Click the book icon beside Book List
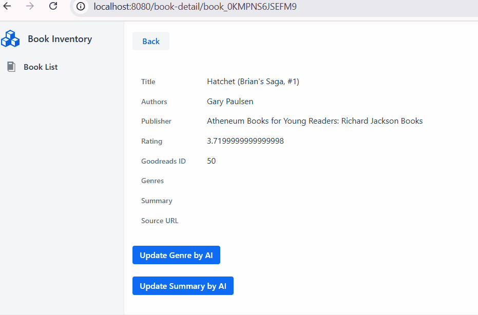This screenshot has width=478, height=315. click(11, 67)
